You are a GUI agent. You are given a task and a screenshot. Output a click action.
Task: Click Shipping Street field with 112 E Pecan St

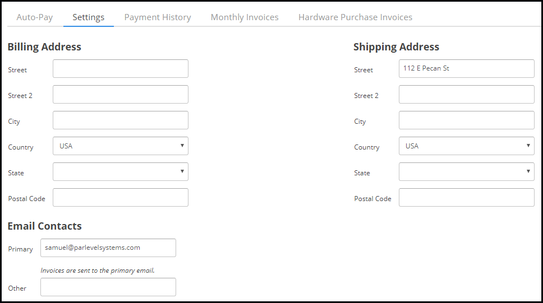[466, 69]
